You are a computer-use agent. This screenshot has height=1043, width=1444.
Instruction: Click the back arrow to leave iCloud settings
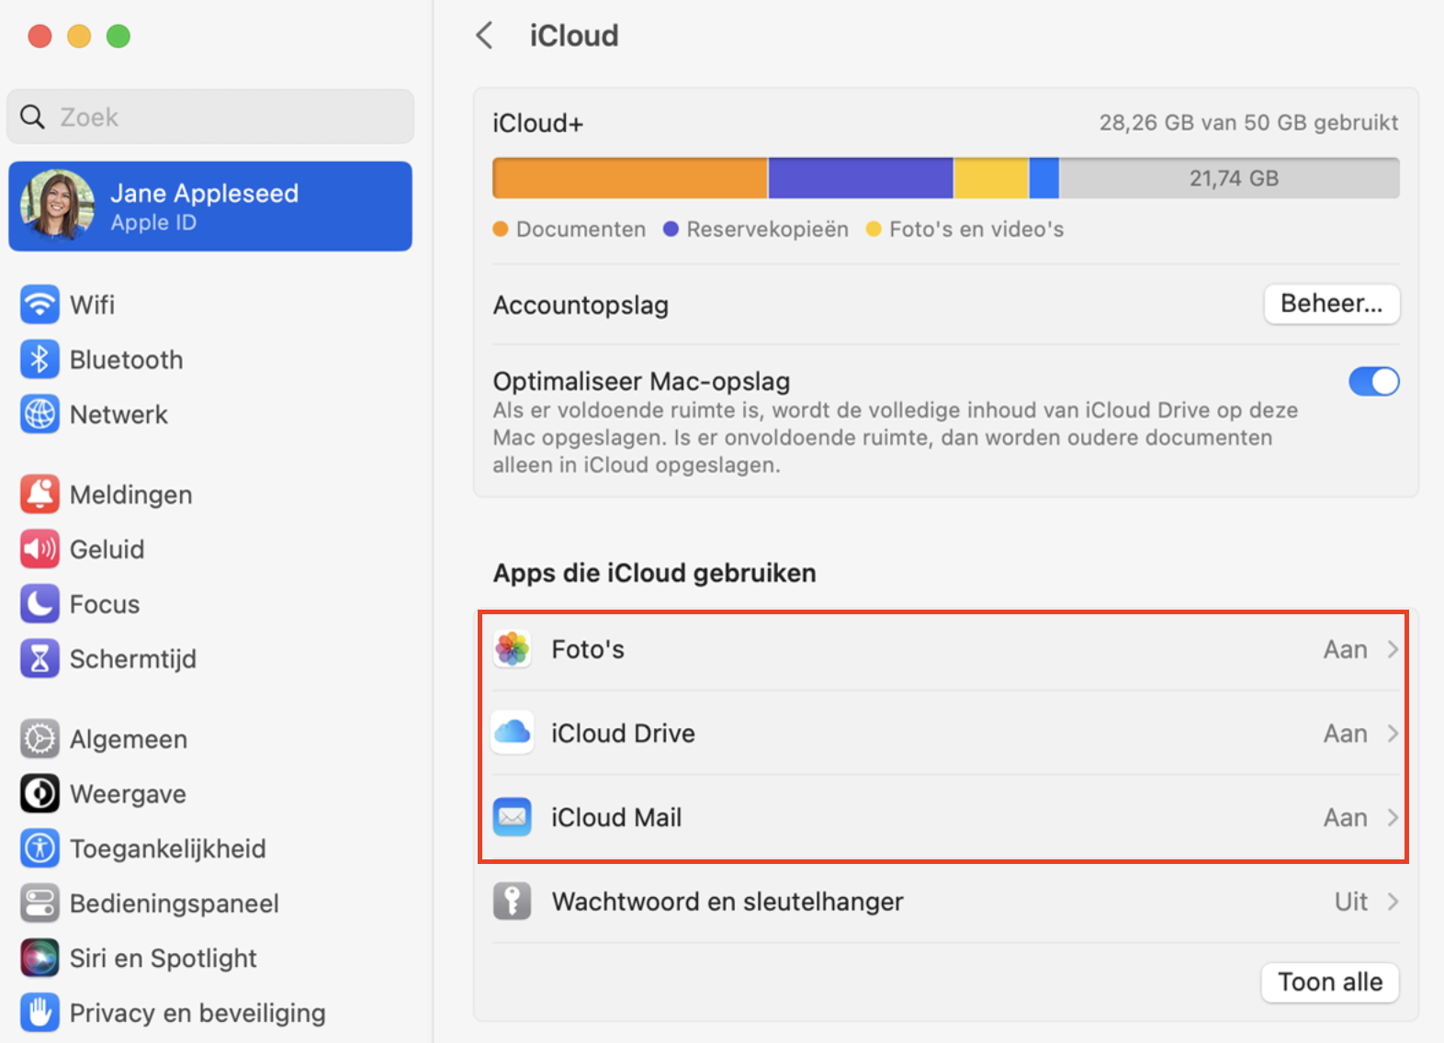(x=484, y=34)
